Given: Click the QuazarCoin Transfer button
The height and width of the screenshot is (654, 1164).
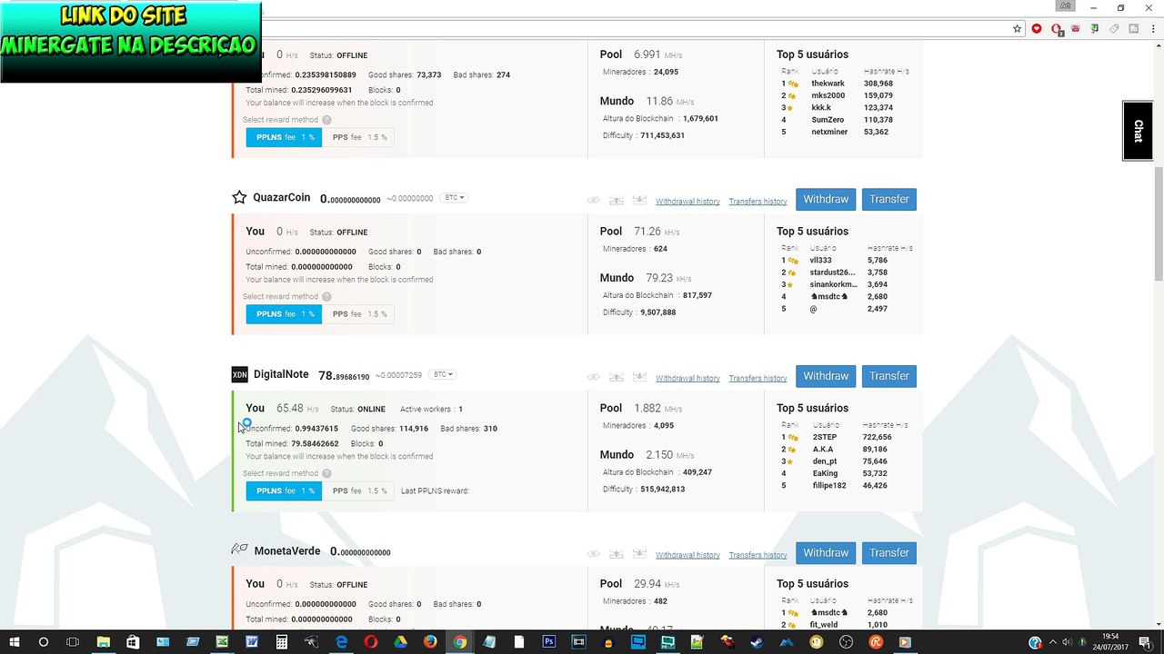Looking at the screenshot, I should point(888,199).
